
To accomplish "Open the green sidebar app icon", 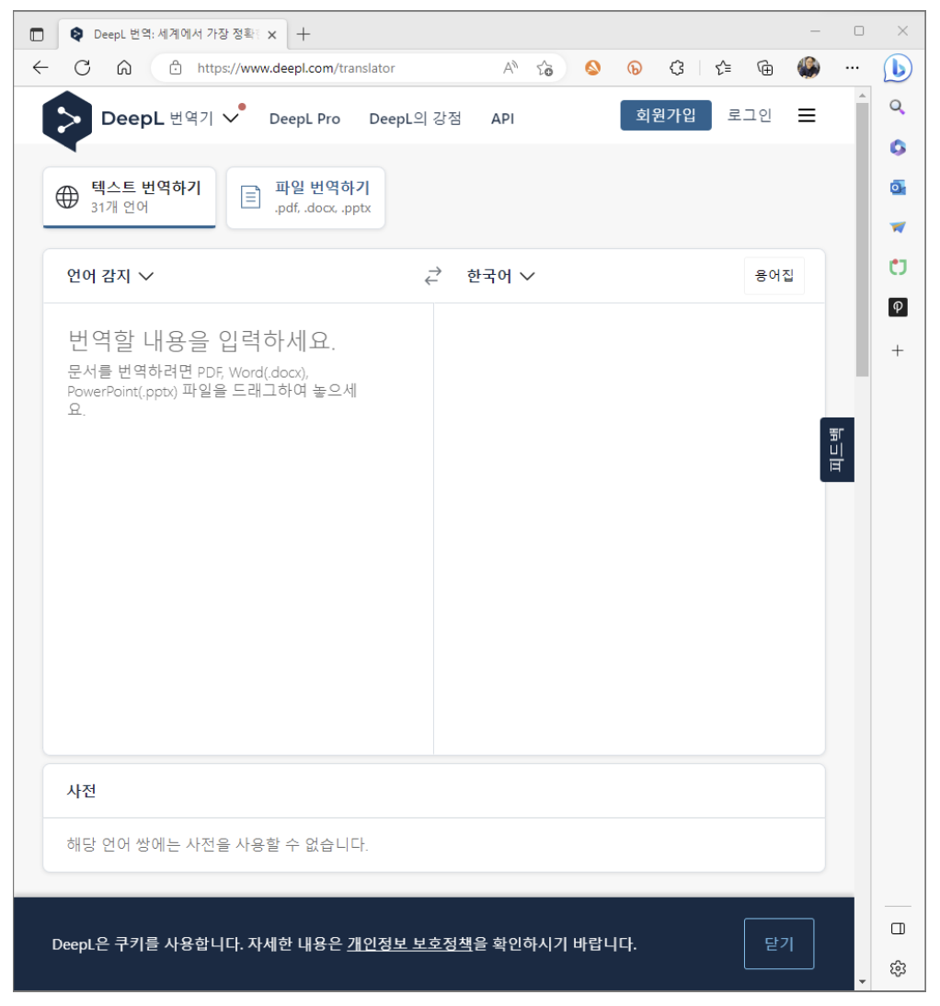I will coord(898,267).
